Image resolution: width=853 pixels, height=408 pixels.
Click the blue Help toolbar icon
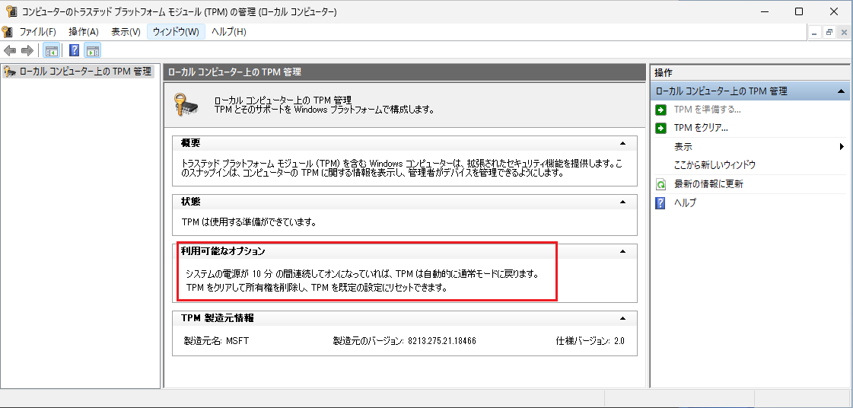point(75,50)
